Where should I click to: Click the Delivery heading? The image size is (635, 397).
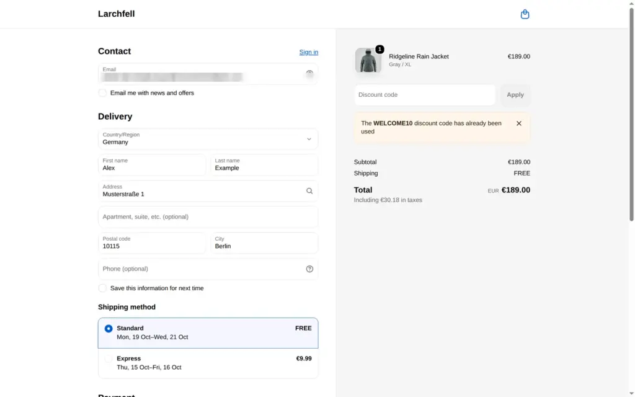pos(115,117)
